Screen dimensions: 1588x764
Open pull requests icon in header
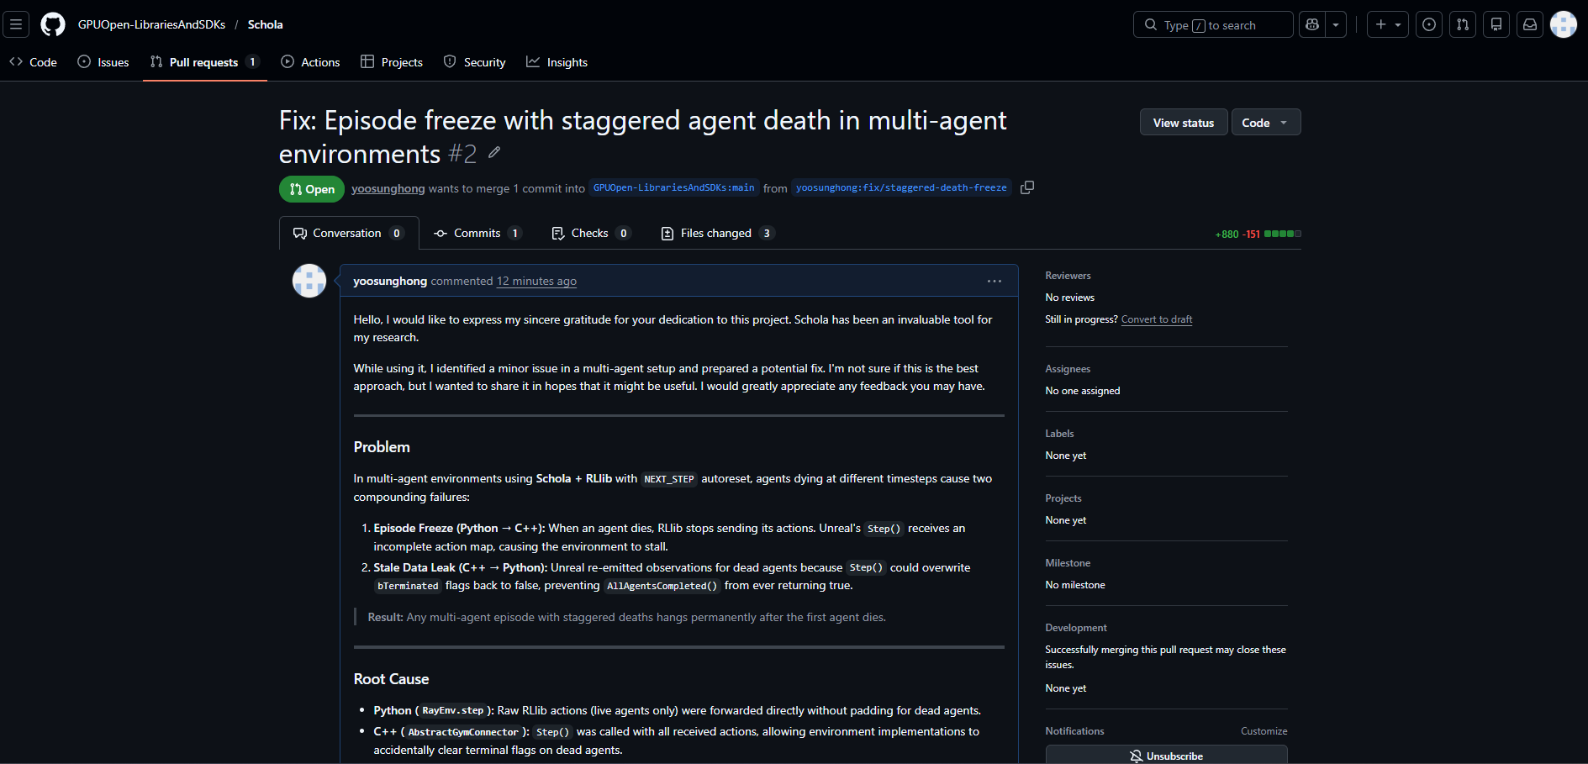pyautogui.click(x=1463, y=24)
